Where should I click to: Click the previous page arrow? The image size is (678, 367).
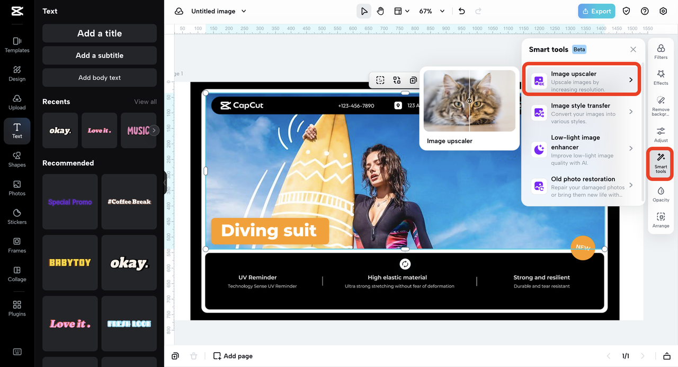coord(608,356)
